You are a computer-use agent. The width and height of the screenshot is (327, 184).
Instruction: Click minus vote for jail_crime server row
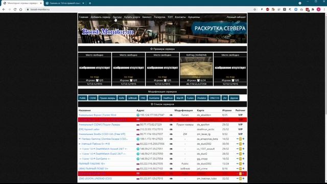coord(237,169)
